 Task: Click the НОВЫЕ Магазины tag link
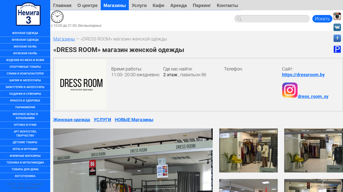134,120
